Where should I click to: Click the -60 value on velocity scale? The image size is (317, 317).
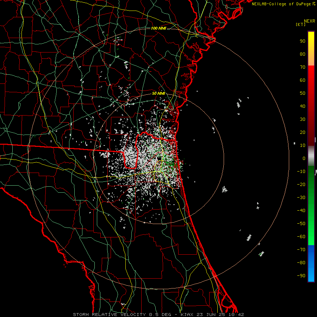click(x=301, y=237)
